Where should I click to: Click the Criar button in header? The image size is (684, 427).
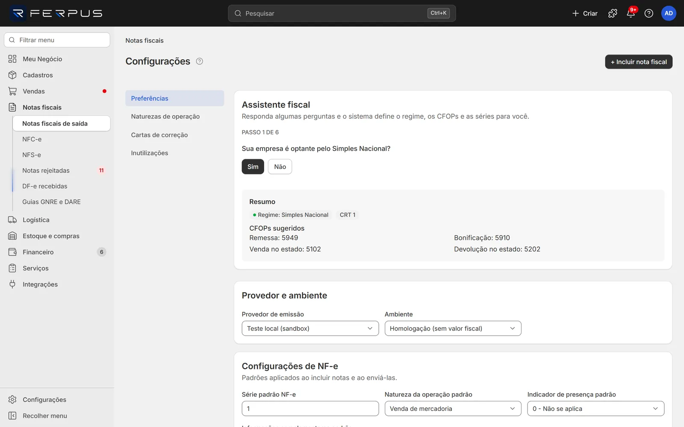tap(584, 13)
